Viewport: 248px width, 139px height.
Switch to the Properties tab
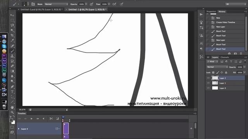(x=211, y=12)
